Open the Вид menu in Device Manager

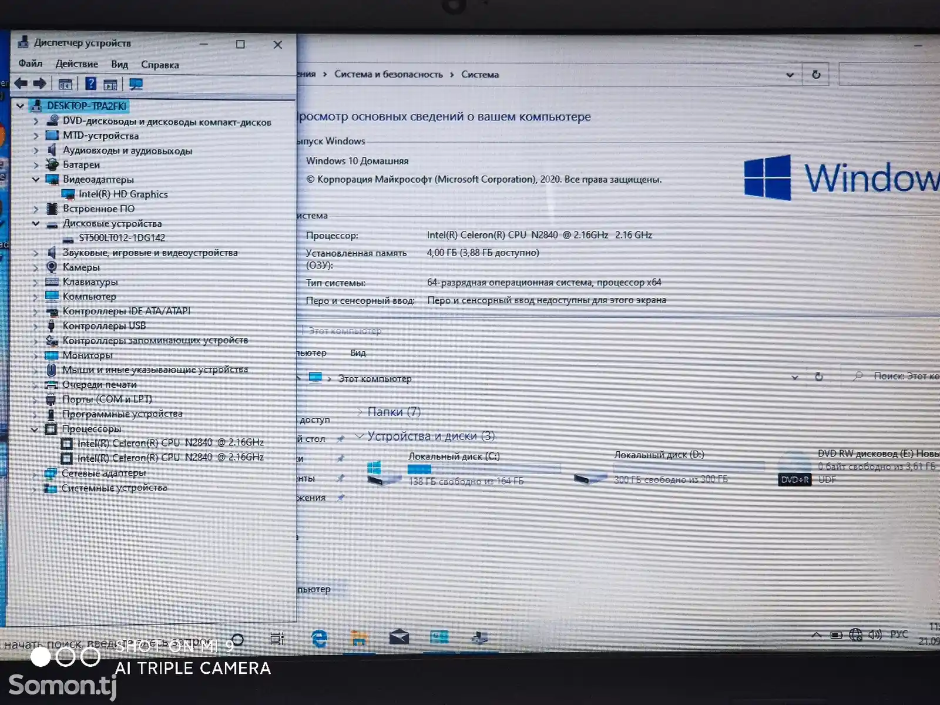(119, 65)
